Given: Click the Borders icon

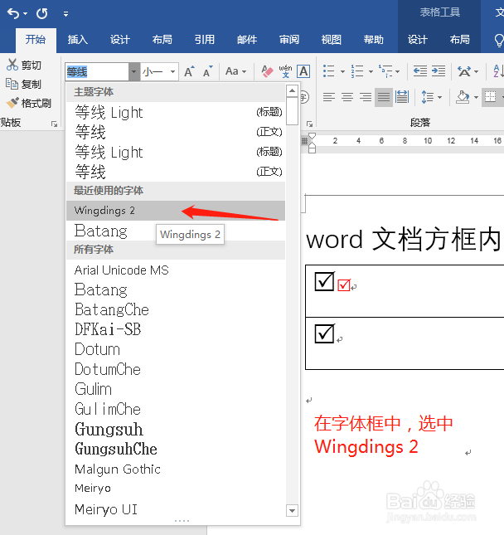Looking at the screenshot, I should (x=491, y=97).
